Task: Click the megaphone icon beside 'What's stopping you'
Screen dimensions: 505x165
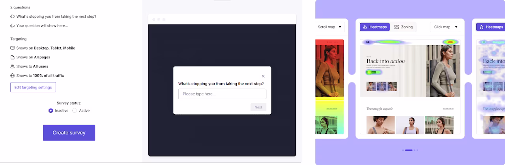Action: [13, 16]
